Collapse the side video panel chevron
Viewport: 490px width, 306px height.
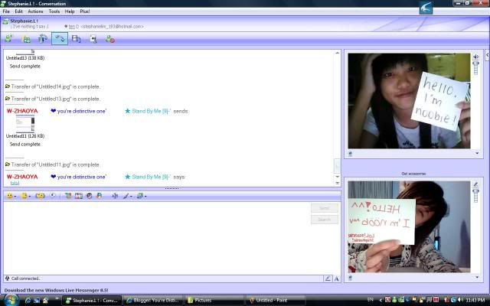pos(487,55)
